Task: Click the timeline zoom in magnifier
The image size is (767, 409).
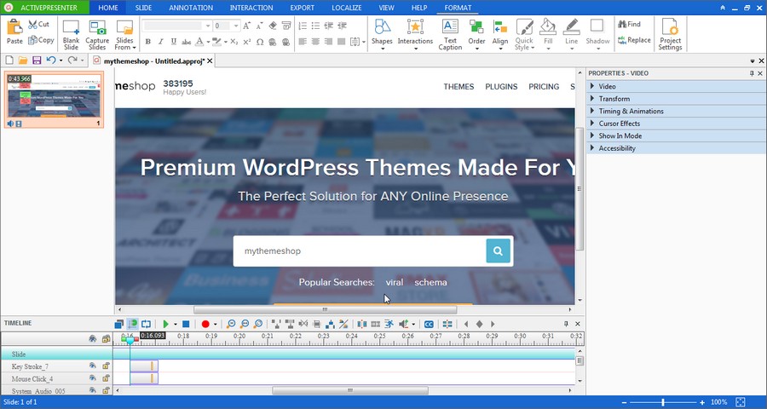Action: (231, 324)
